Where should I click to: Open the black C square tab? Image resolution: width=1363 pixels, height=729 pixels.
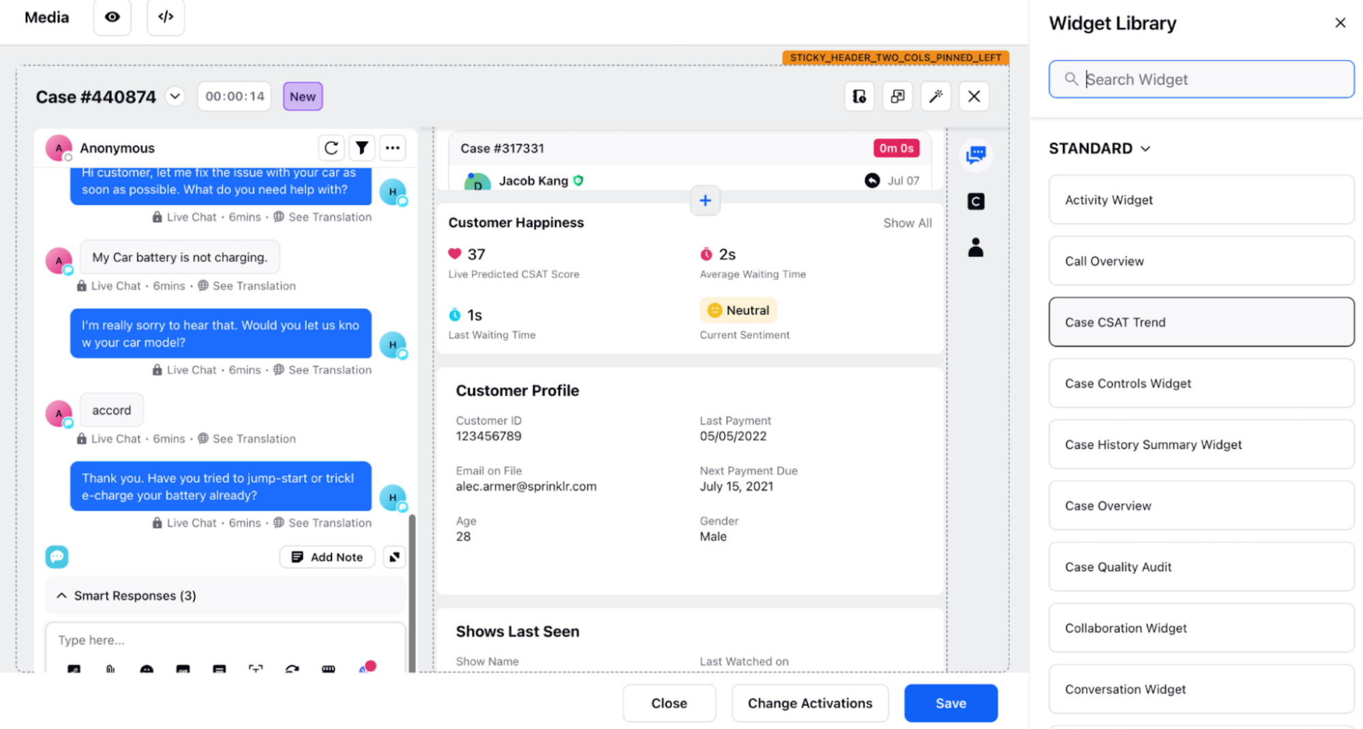(976, 202)
